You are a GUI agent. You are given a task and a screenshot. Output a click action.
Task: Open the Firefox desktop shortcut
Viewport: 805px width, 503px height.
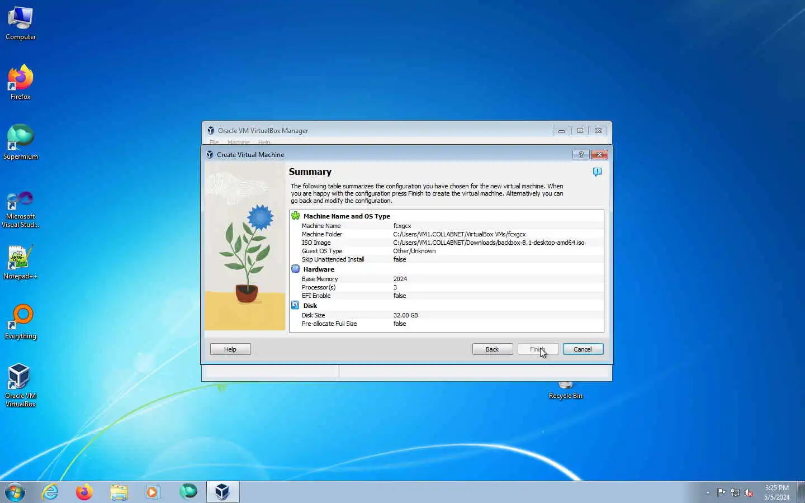21,82
